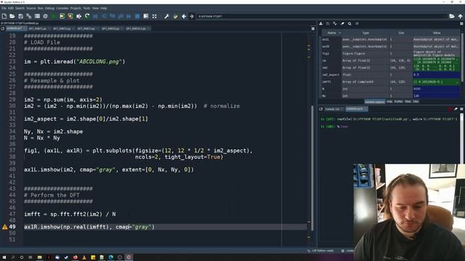
Task: Open the file list browser icon
Action: [x=37, y=16]
